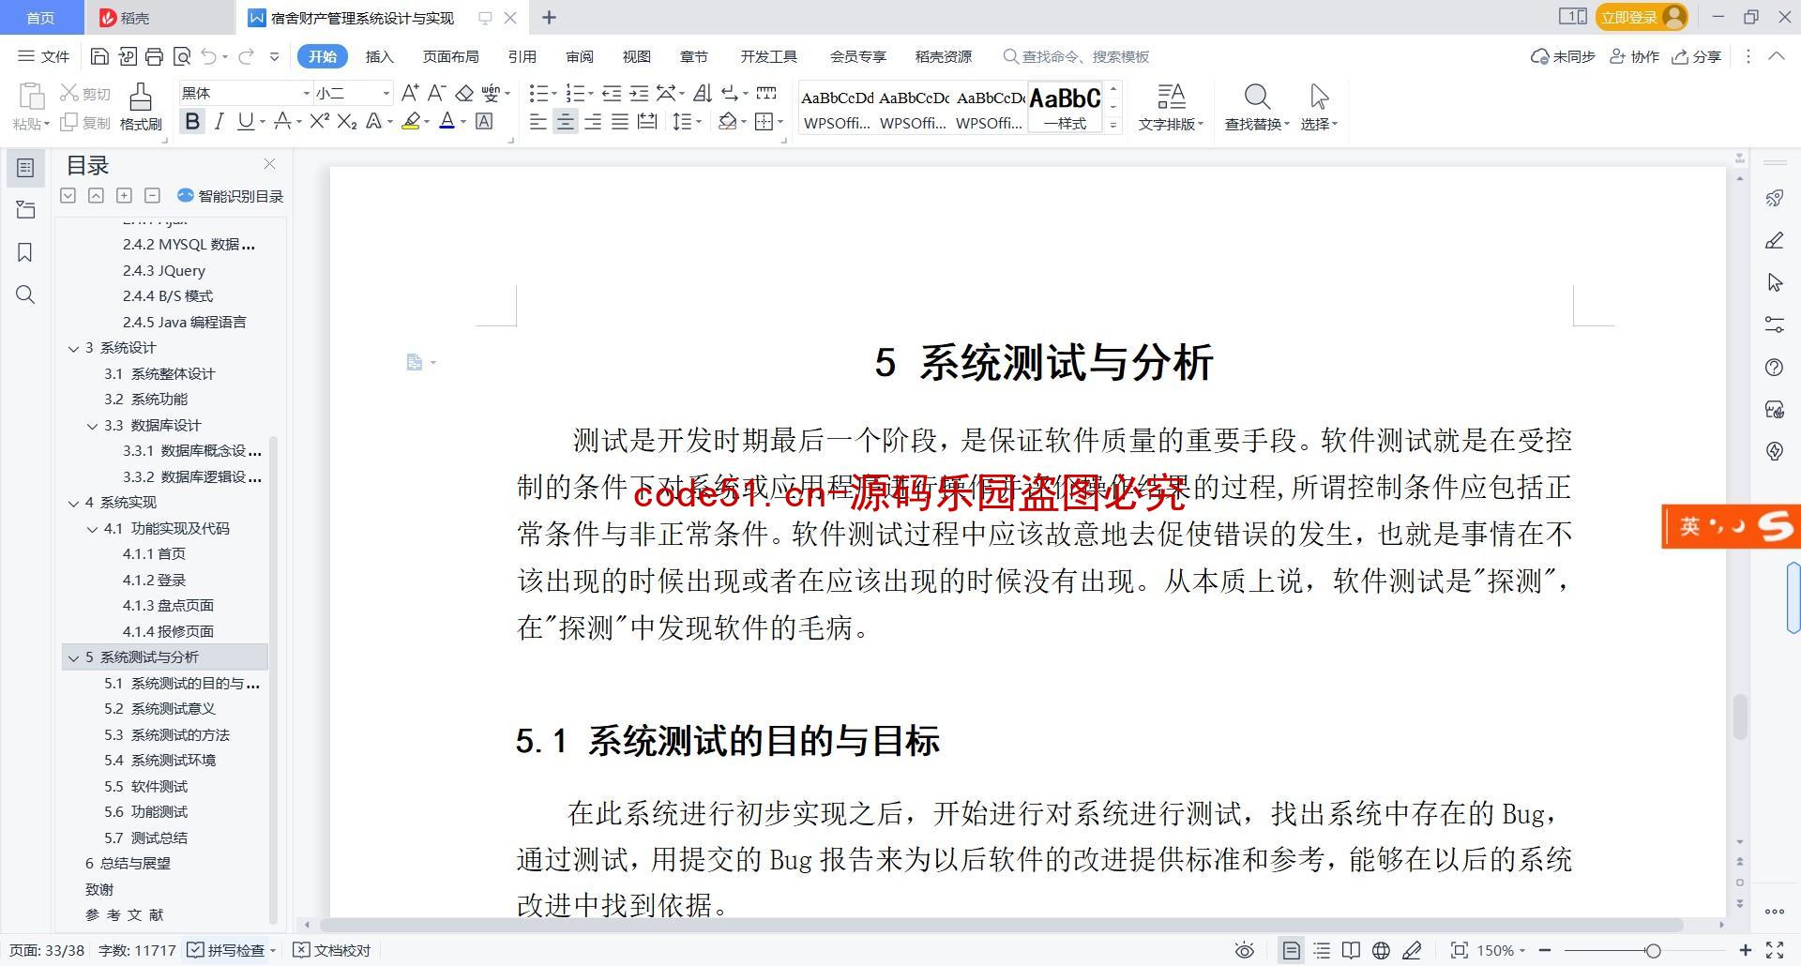Align text right icon
Image resolution: width=1801 pixels, height=966 pixels.
tap(593, 121)
